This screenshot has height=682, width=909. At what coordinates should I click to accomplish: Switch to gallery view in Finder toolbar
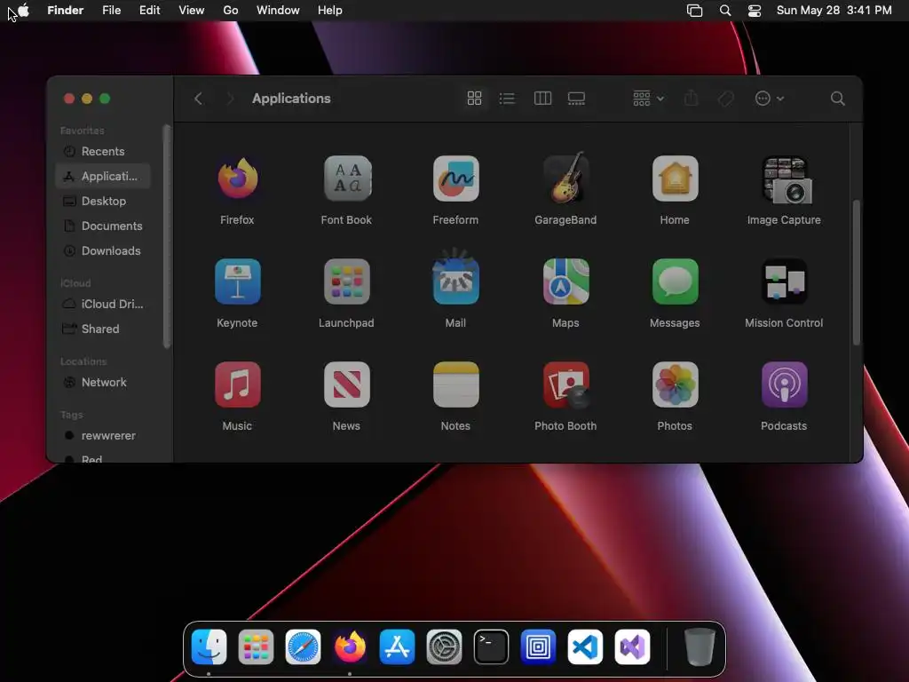click(576, 99)
